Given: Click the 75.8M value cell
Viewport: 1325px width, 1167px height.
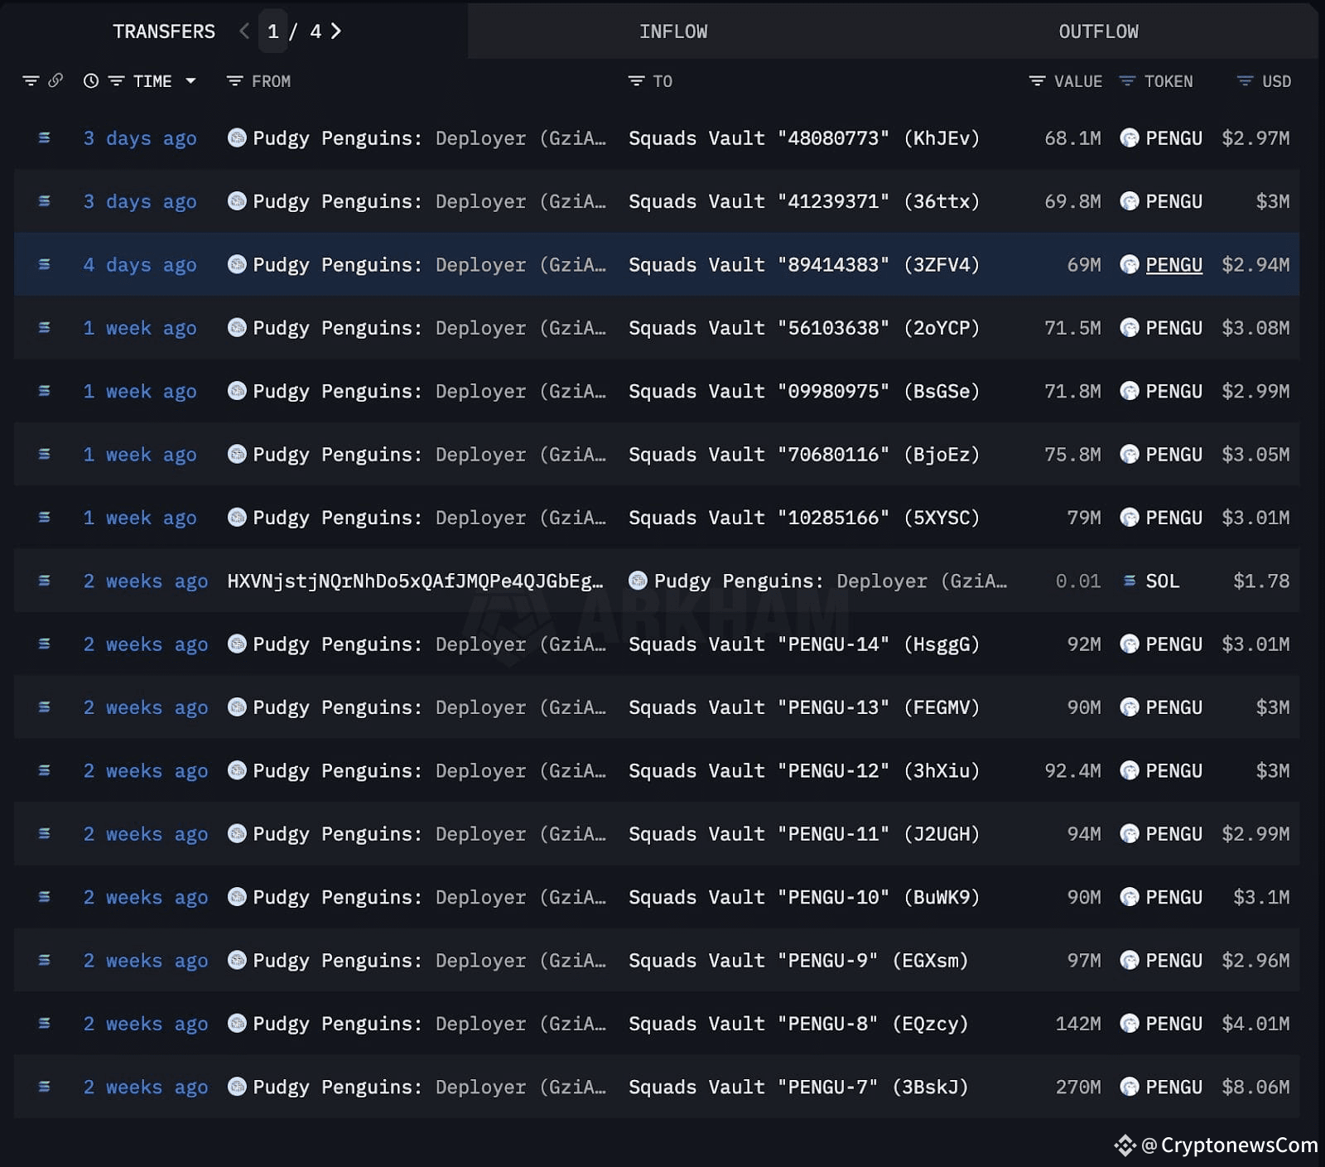Looking at the screenshot, I should pyautogui.click(x=1072, y=455).
